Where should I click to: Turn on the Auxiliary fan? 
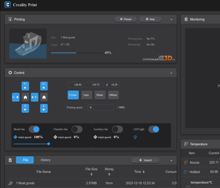117,129
